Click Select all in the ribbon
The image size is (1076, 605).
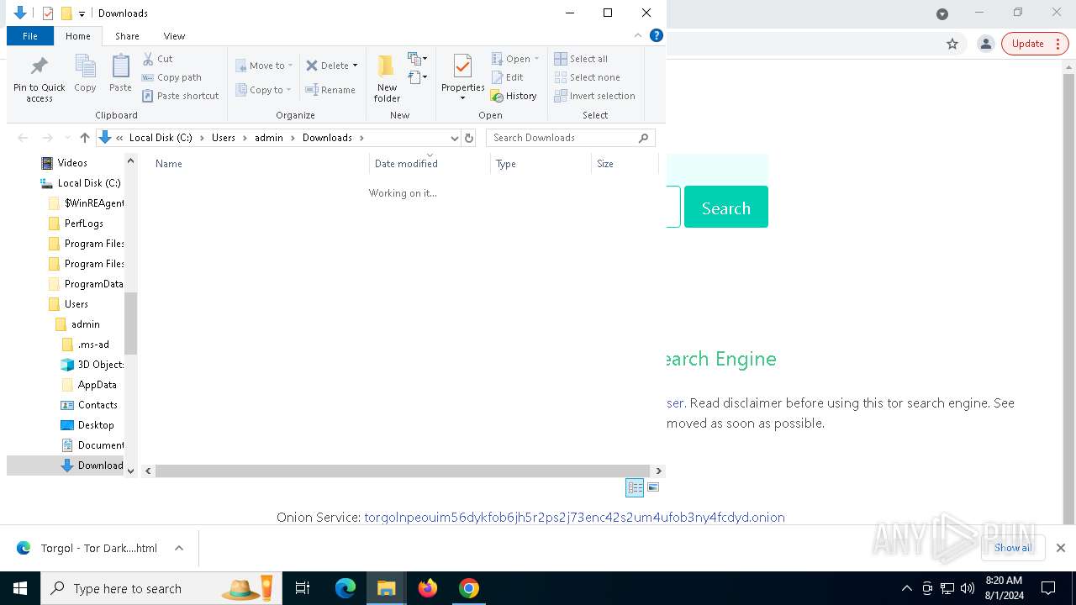(581, 59)
